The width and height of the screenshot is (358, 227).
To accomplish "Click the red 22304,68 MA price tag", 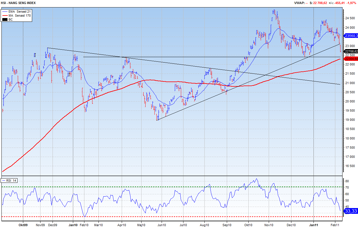I will point(351,59).
